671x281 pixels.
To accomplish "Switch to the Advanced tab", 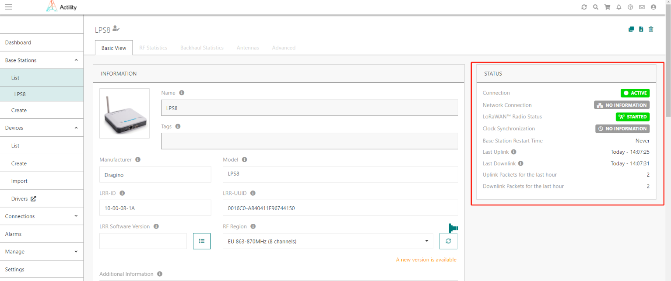I will (284, 48).
